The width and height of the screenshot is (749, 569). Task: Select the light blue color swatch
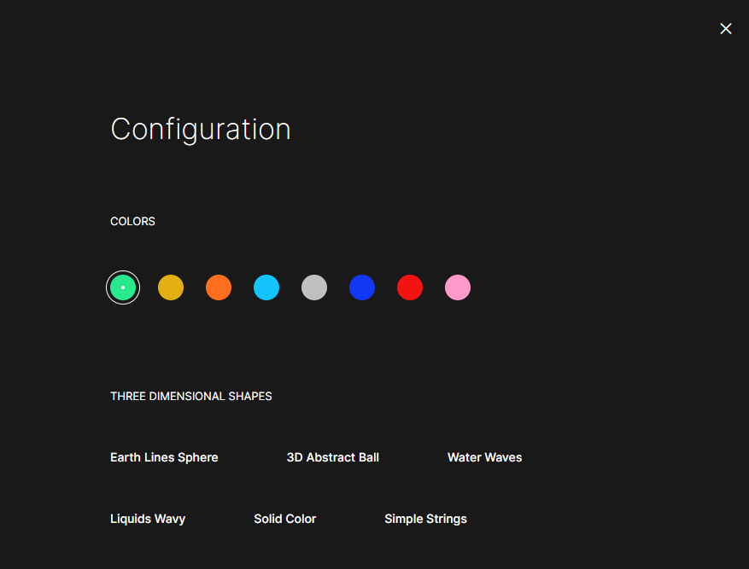266,287
